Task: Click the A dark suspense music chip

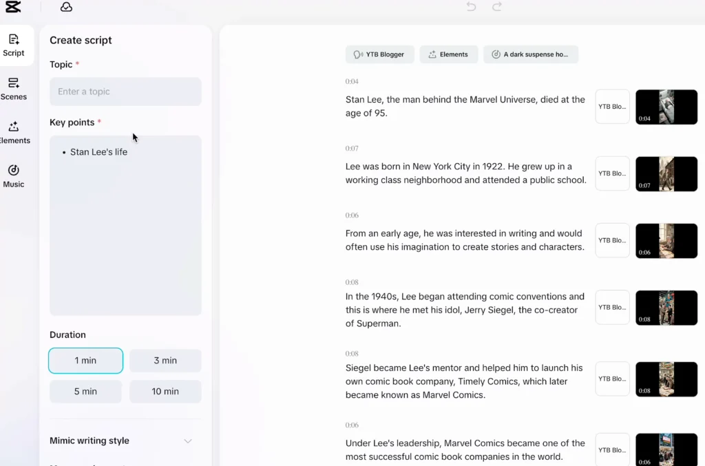Action: [x=531, y=54]
